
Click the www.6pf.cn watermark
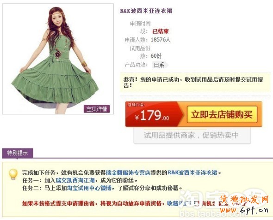tap(244, 210)
